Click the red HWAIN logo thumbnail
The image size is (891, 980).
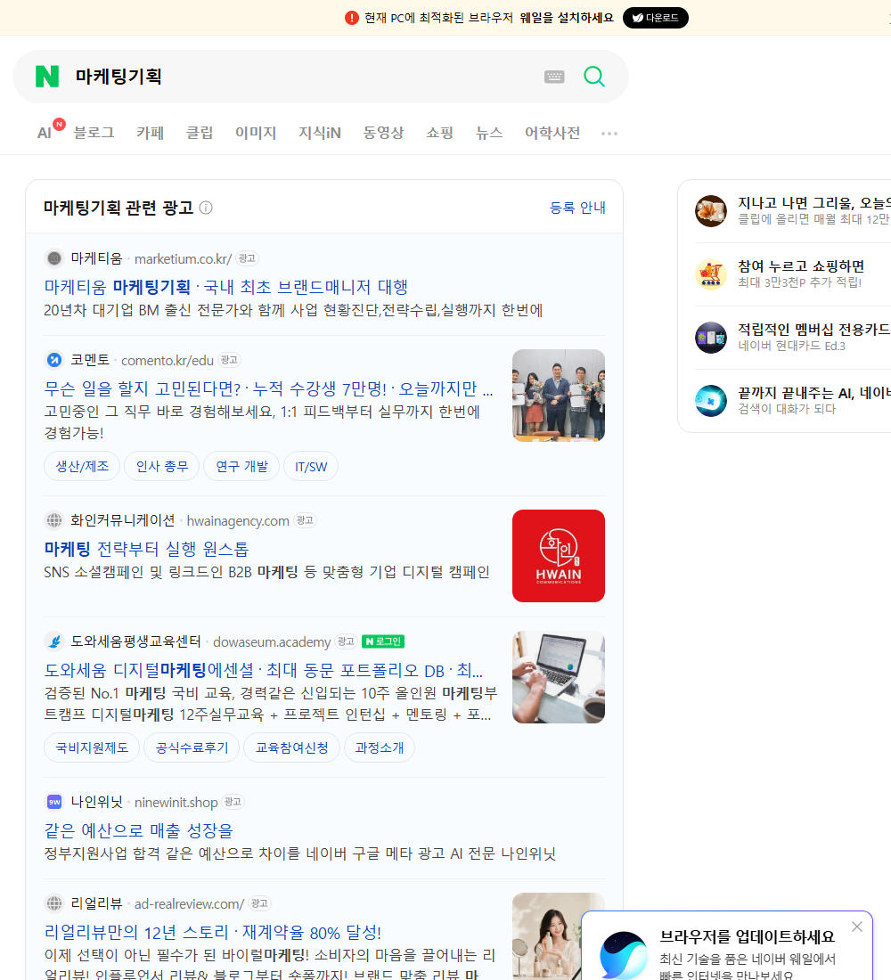point(559,556)
